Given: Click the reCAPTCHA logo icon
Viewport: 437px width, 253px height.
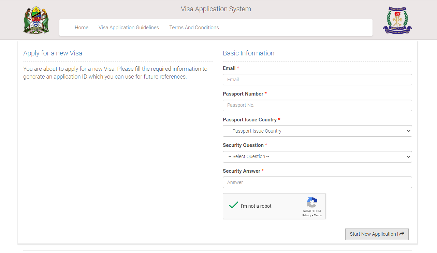Looking at the screenshot, I should tap(312, 203).
